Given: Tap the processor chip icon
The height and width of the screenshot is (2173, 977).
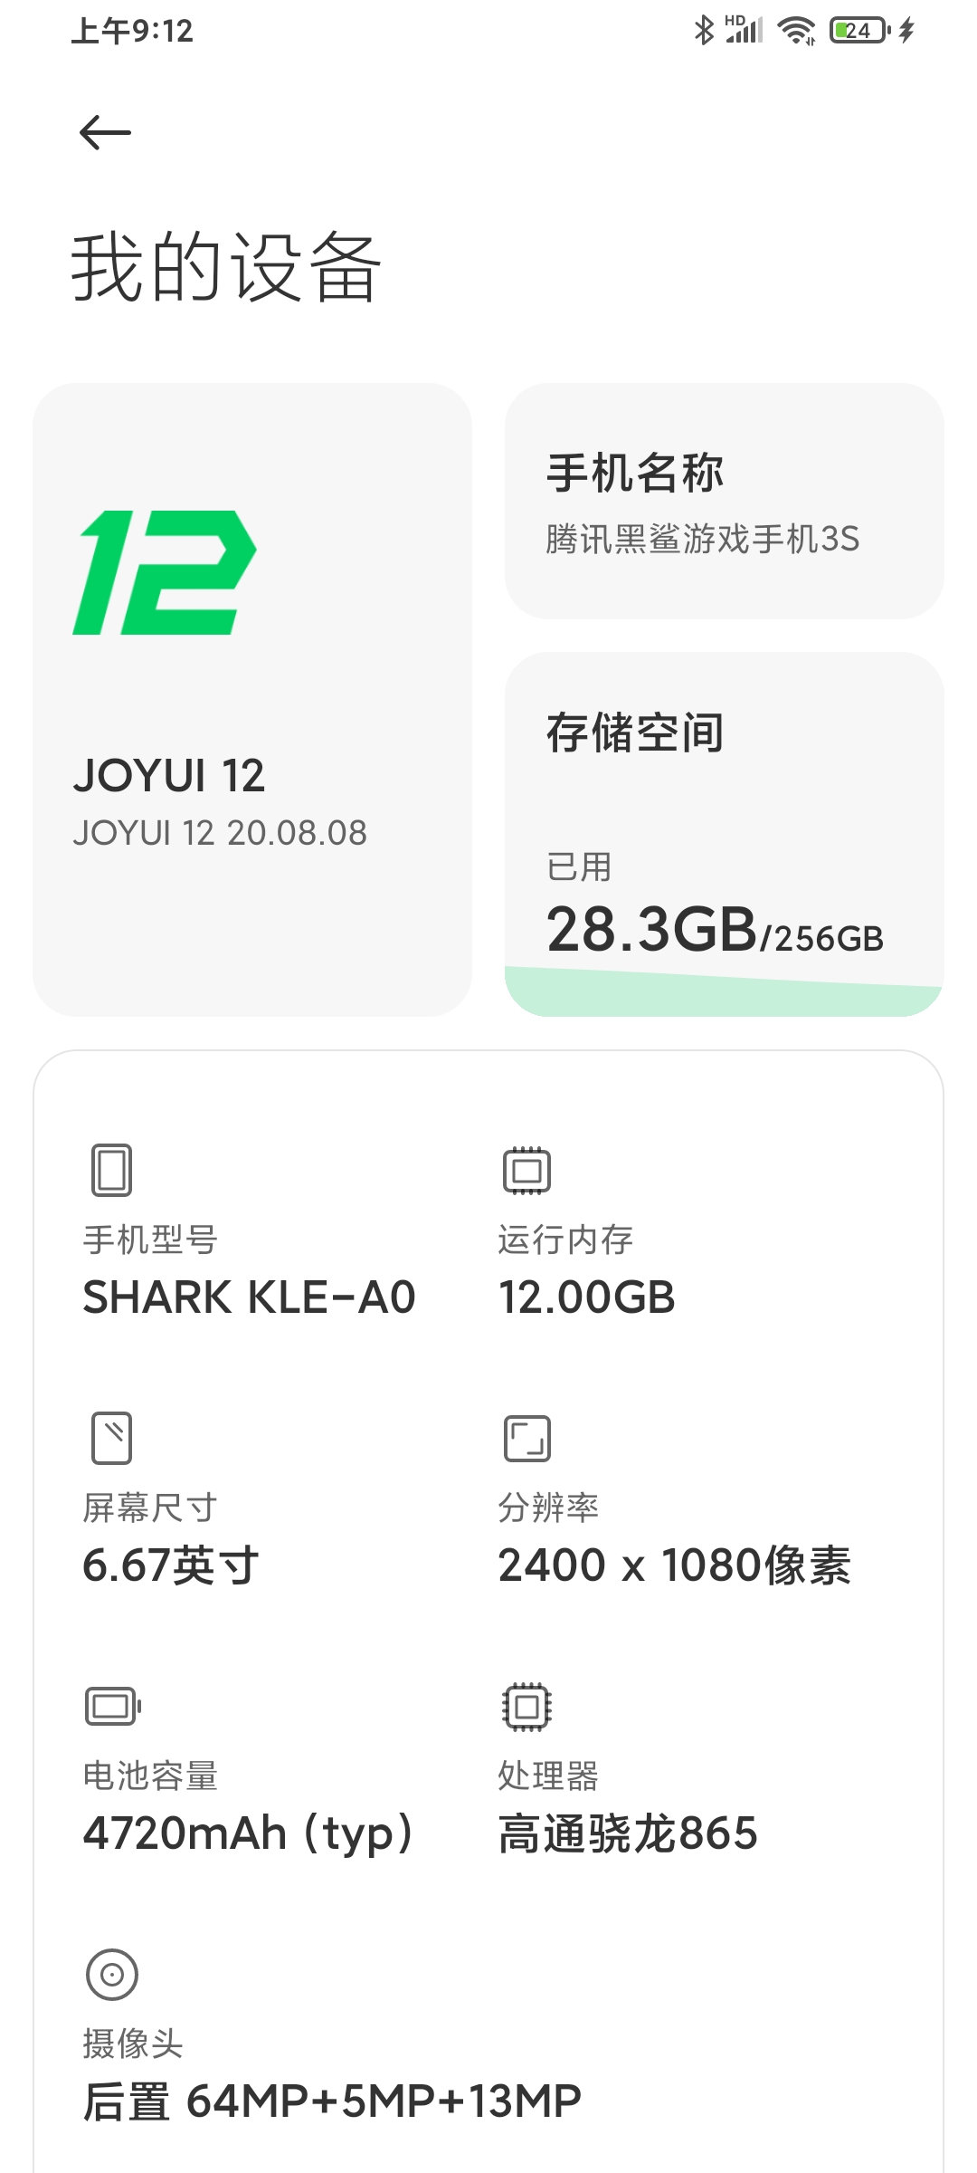Looking at the screenshot, I should 526,1707.
